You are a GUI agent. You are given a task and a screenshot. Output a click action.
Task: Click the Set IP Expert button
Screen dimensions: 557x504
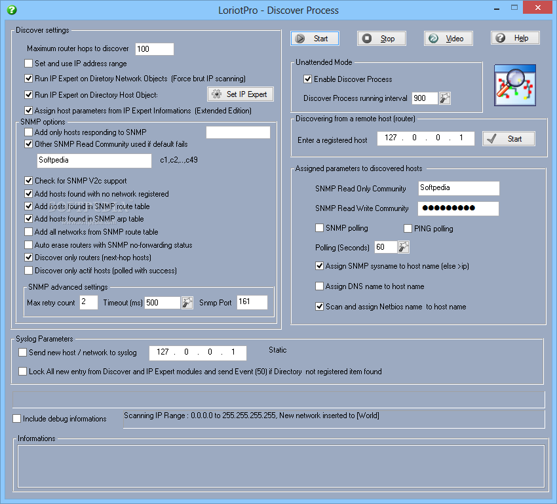(x=240, y=94)
